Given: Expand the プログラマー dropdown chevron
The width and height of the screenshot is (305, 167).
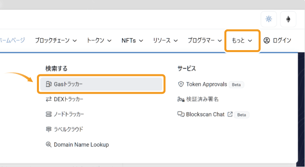Looking at the screenshot, I should click(x=220, y=41).
